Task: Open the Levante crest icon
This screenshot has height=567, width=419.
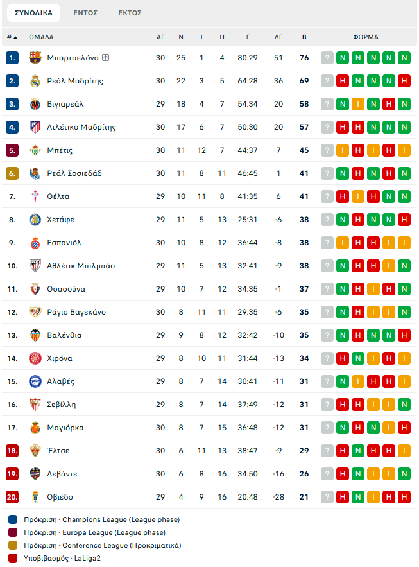Action: coord(35,474)
